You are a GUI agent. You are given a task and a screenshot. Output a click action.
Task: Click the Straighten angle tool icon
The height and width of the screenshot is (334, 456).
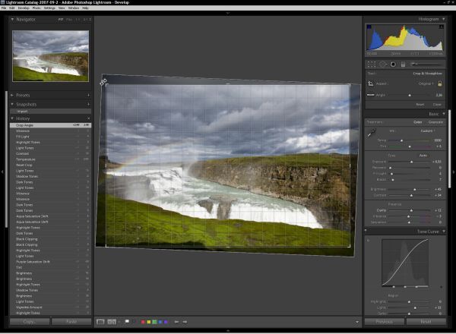click(370, 94)
